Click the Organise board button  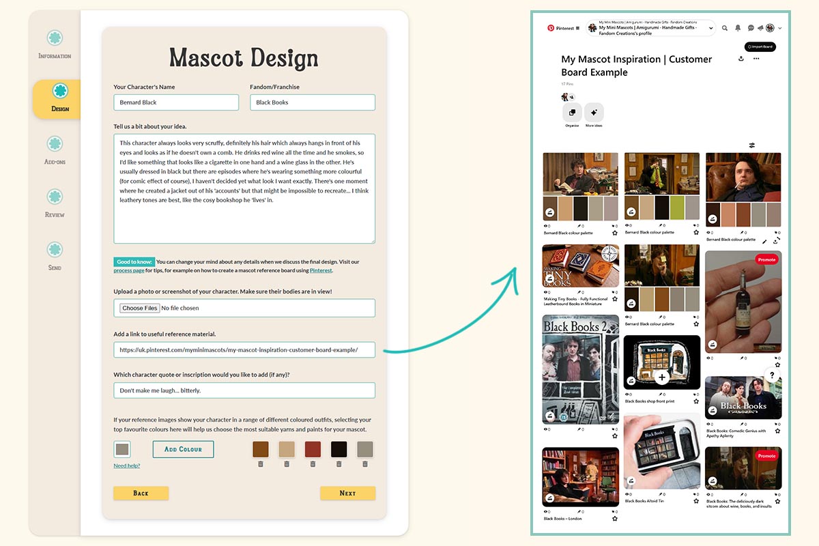click(x=572, y=113)
